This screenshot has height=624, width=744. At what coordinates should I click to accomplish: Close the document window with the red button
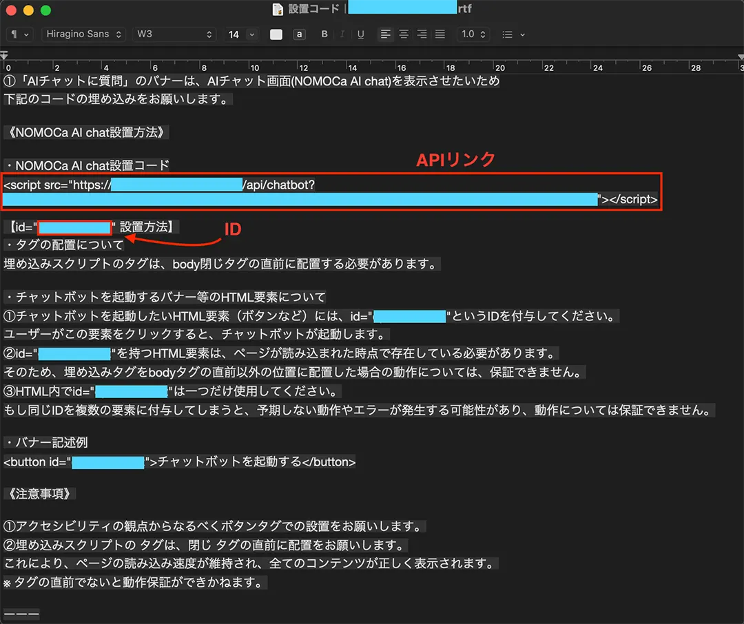(11, 10)
